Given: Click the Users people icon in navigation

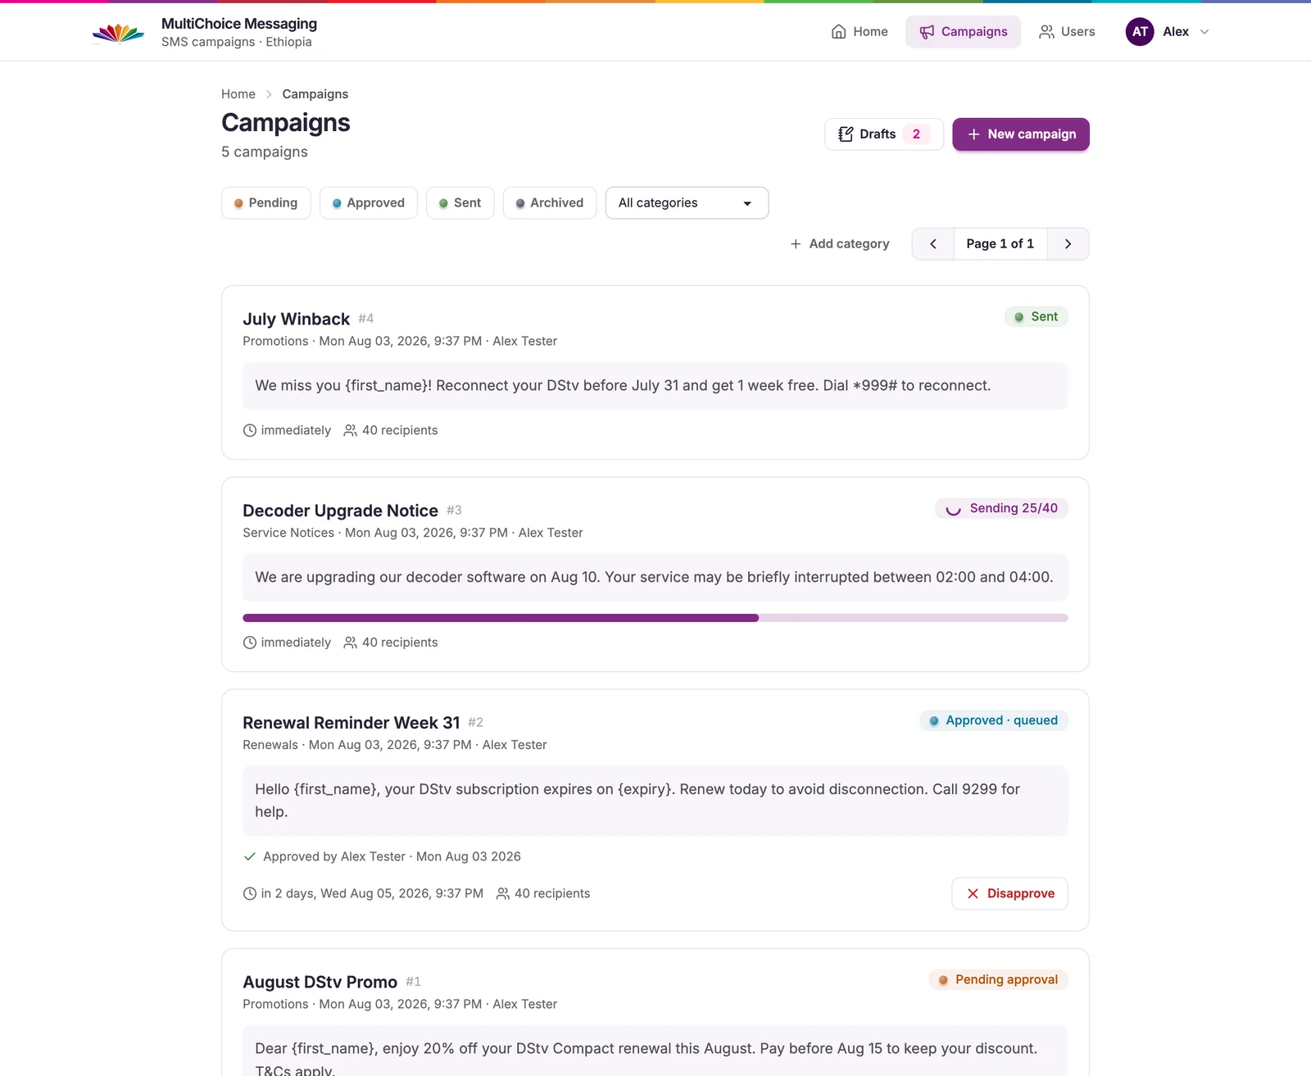Looking at the screenshot, I should (1046, 32).
